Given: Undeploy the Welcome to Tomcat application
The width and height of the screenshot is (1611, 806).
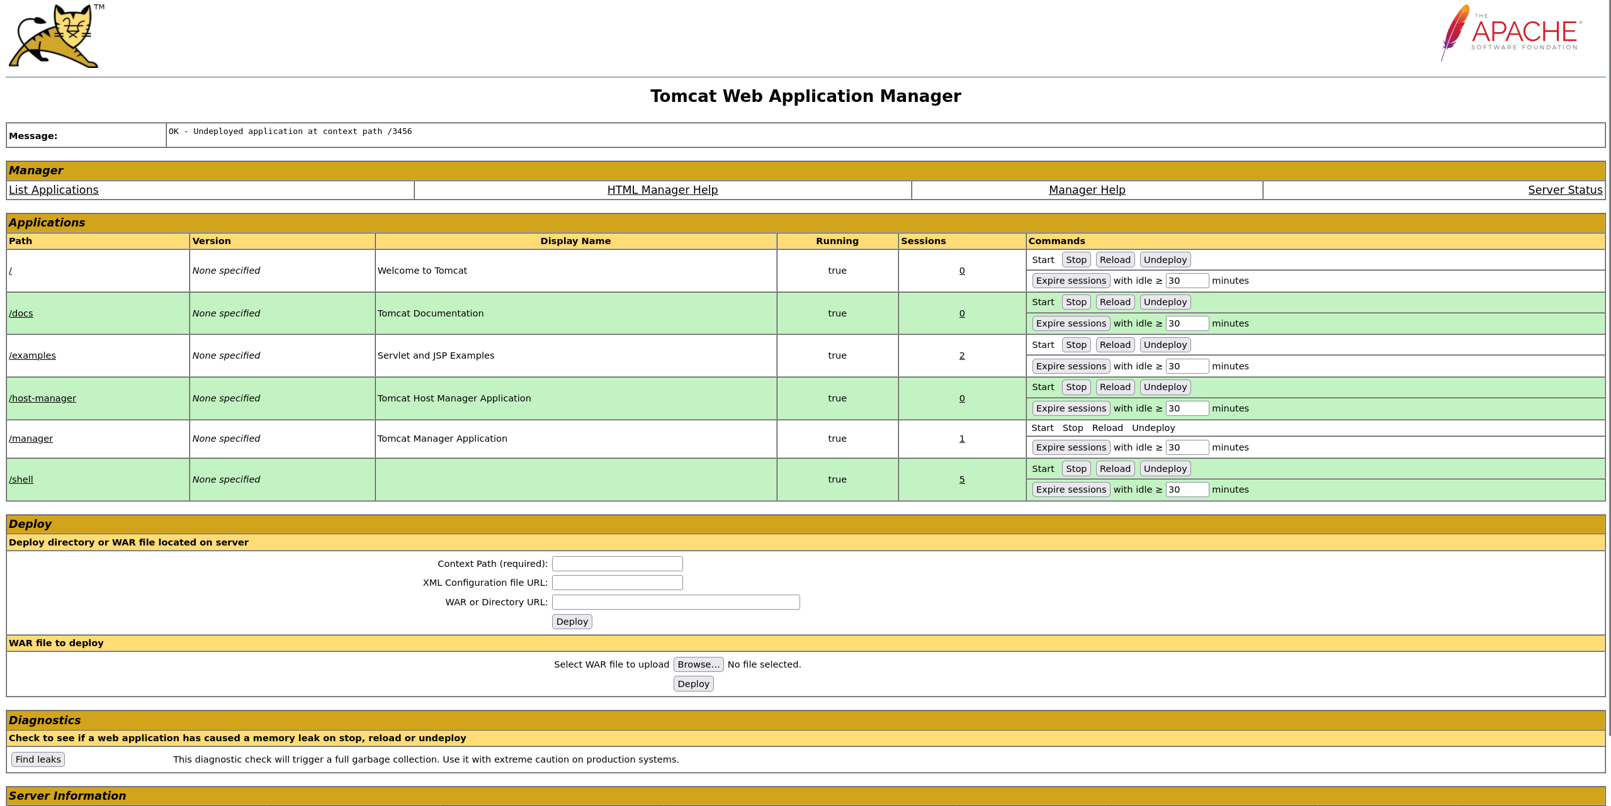Looking at the screenshot, I should 1165,260.
